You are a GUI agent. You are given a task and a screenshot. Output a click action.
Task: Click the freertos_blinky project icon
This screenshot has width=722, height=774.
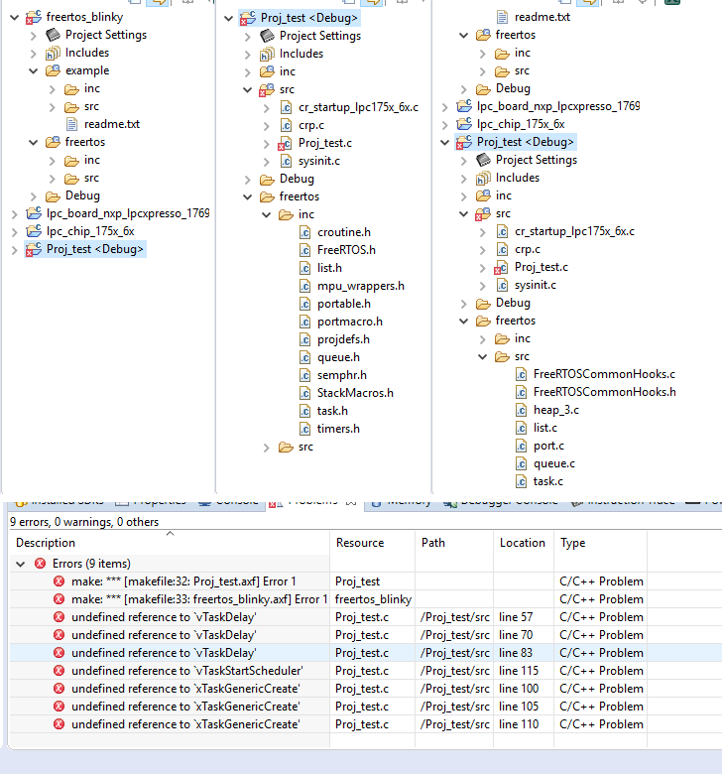tap(34, 17)
